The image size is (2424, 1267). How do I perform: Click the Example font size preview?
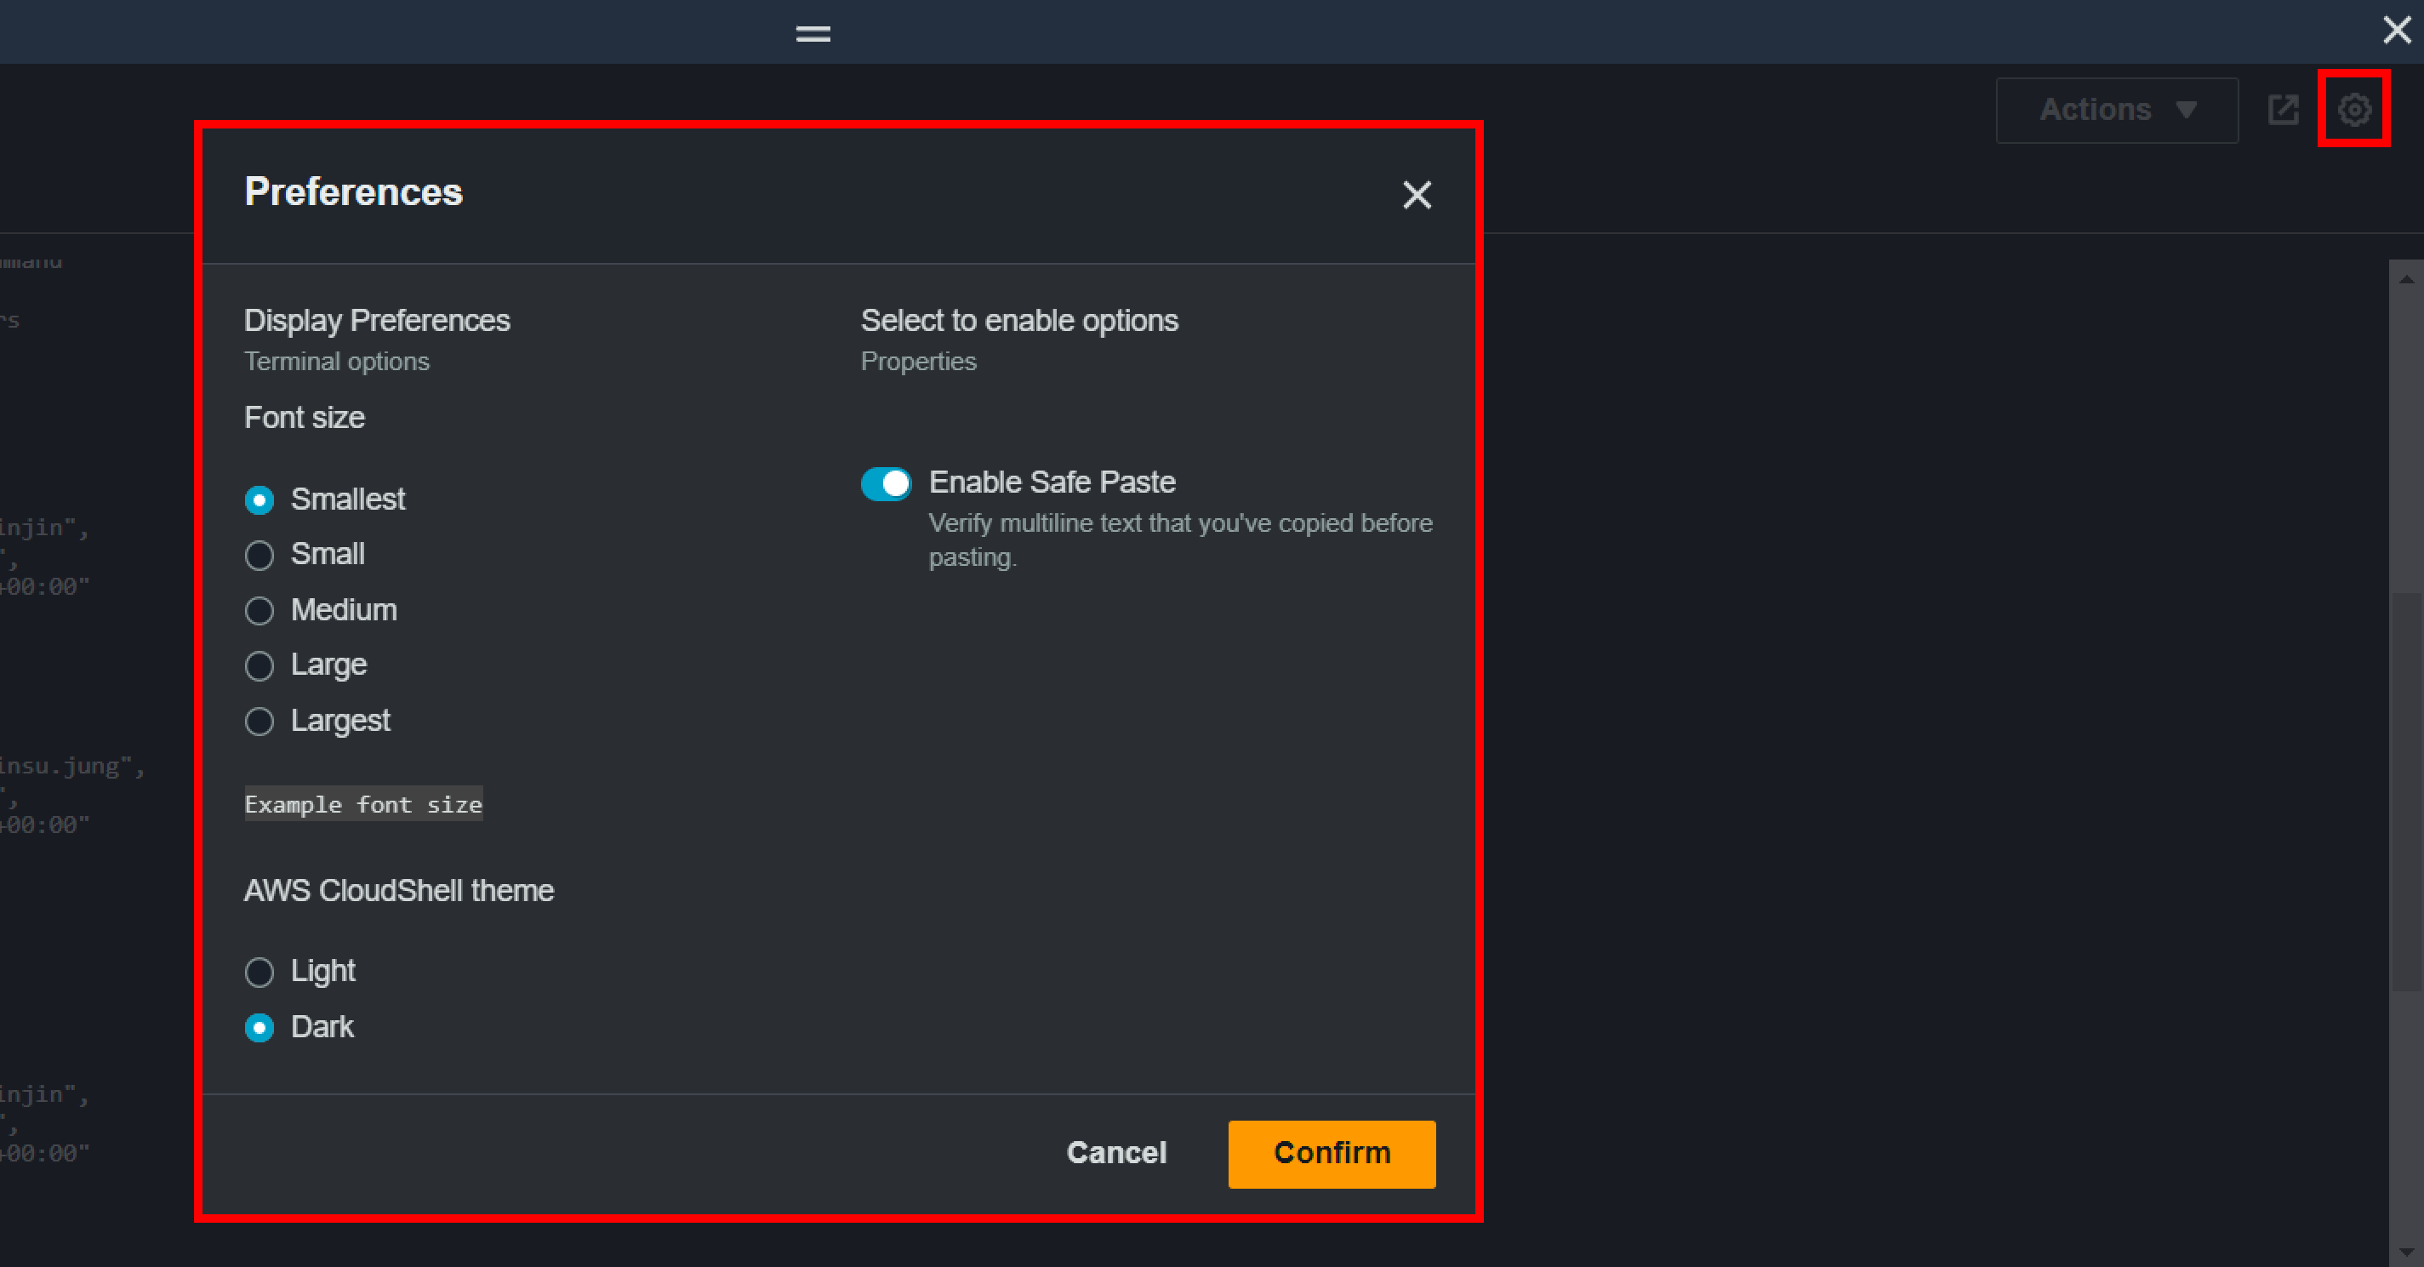tap(363, 804)
